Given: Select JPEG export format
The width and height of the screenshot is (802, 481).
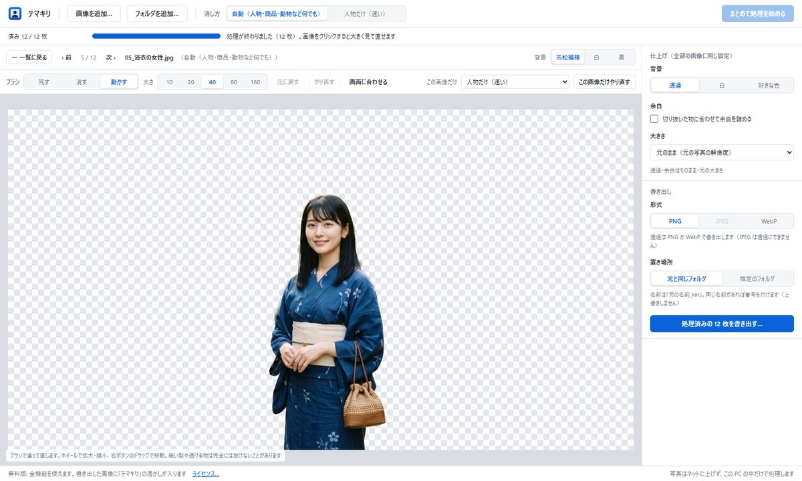Looking at the screenshot, I should pos(722,221).
